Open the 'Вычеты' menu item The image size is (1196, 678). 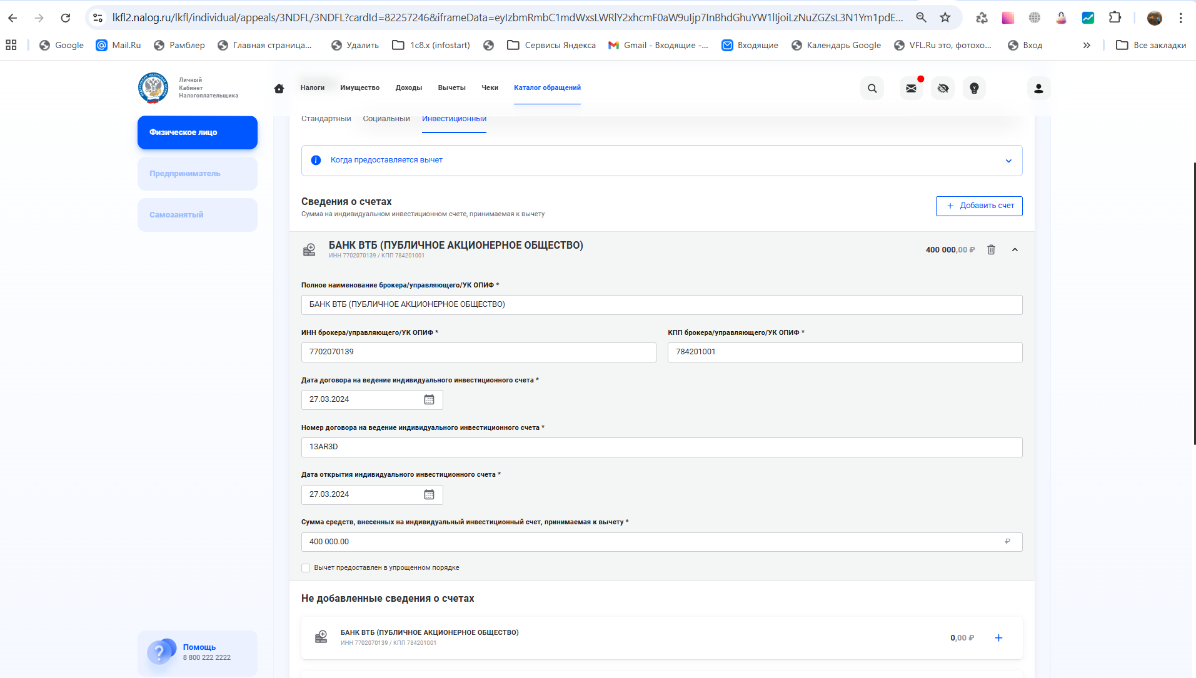(x=451, y=87)
